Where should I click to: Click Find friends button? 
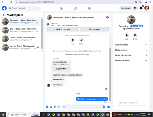[x=125, y=8]
